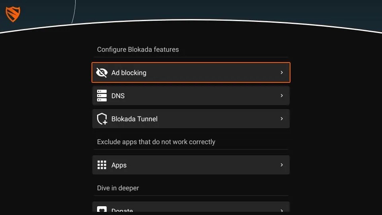
Task: Expand the Apps row chevron
Action: click(x=282, y=165)
